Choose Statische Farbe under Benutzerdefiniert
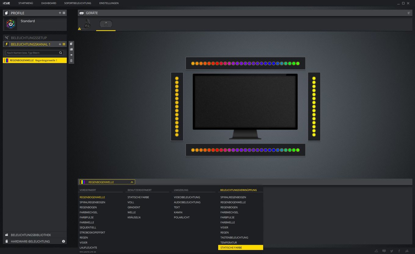The image size is (415, 254). (138, 197)
